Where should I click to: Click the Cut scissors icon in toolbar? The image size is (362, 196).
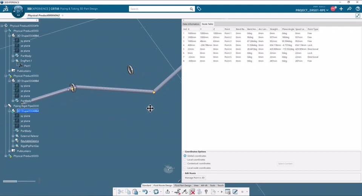[121, 192]
